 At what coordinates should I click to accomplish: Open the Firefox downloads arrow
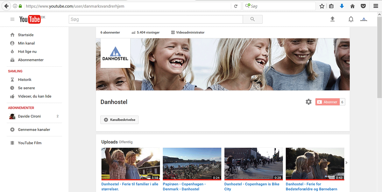[342, 6]
